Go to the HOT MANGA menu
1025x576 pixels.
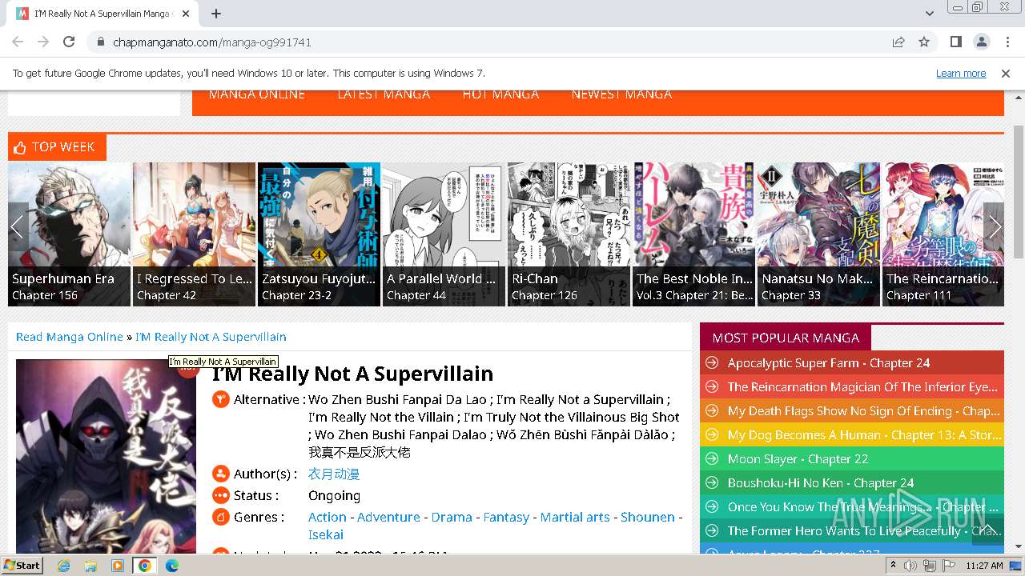pos(500,94)
